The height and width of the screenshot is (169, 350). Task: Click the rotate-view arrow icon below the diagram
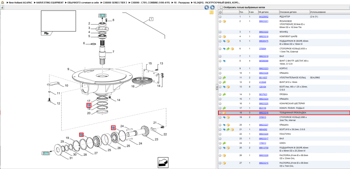pos(163,162)
